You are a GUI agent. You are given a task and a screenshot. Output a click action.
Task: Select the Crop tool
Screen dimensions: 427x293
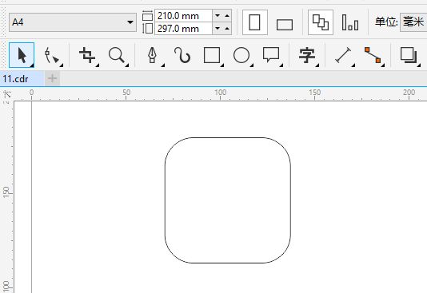click(x=87, y=55)
